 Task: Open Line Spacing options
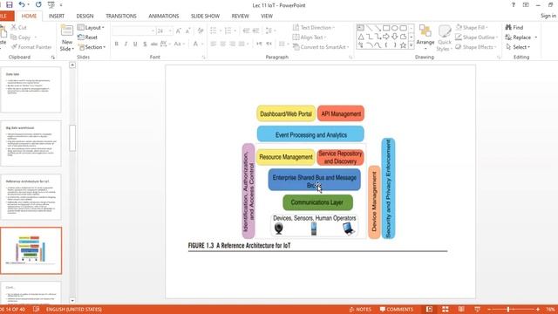click(x=270, y=31)
